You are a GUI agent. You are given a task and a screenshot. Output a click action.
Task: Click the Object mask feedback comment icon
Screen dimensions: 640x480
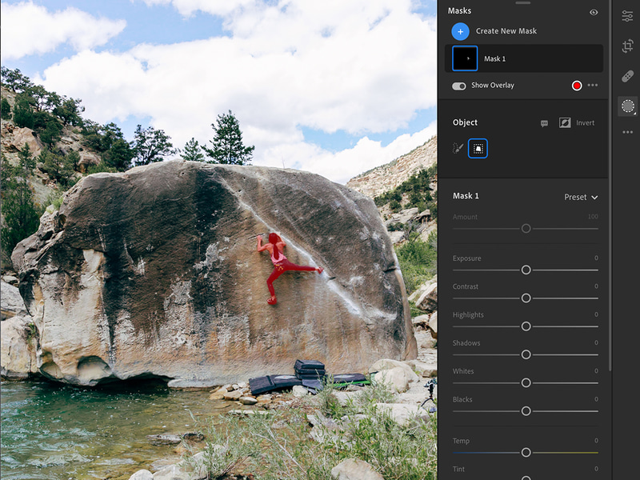tap(544, 123)
